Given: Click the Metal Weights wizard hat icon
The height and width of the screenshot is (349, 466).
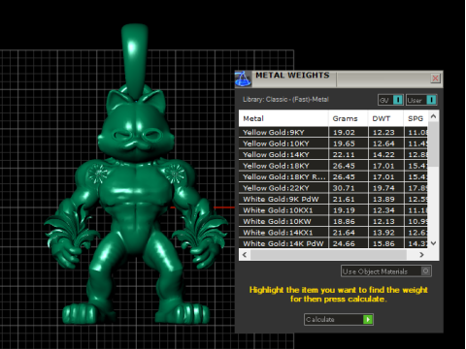Looking at the screenshot, I should coord(243,79).
